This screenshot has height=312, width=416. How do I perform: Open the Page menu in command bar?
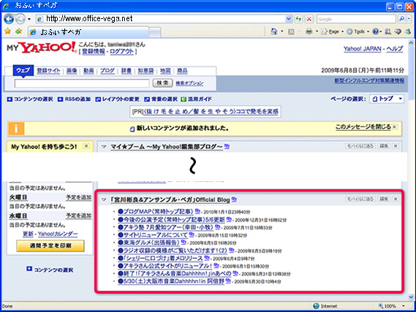(333, 31)
